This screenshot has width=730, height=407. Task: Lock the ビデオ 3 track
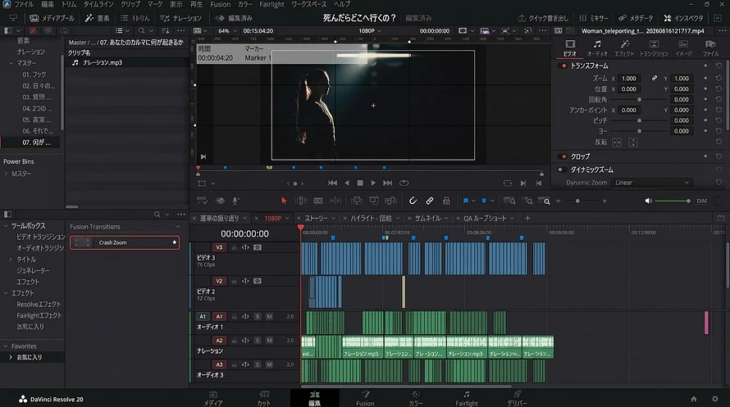235,247
